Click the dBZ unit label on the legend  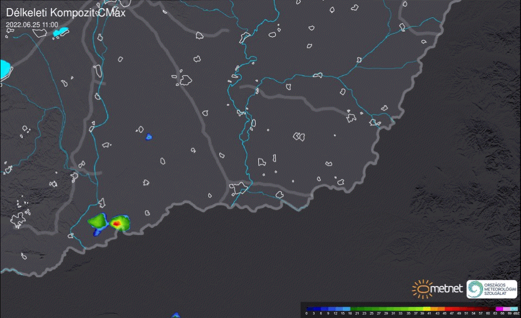(516, 313)
